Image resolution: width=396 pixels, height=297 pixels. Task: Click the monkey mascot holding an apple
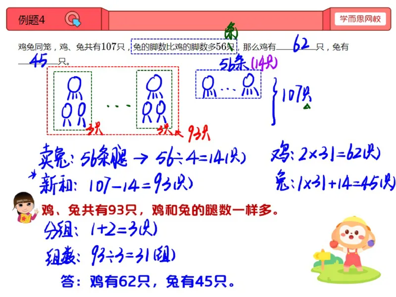pos(352,244)
